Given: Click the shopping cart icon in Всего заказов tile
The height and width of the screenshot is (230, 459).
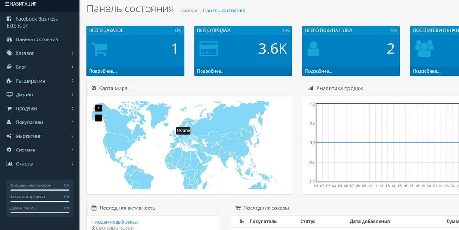Looking at the screenshot, I should coord(100,49).
